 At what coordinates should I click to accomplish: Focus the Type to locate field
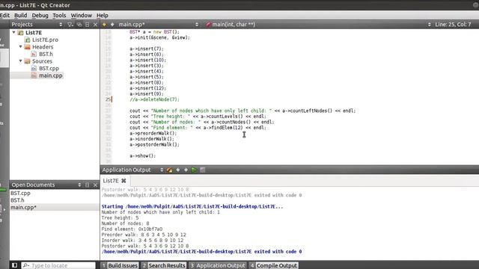click(58, 265)
